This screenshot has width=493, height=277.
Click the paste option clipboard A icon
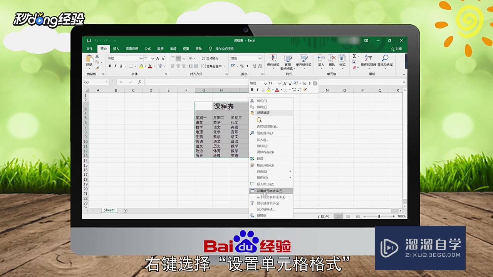pos(259,120)
